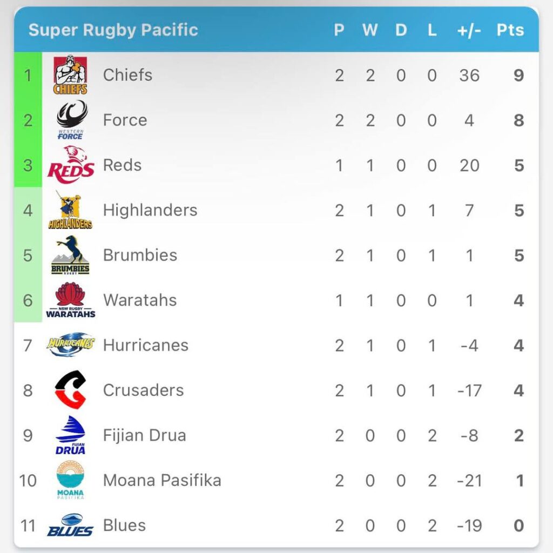Select the Crusaders team row name
The height and width of the screenshot is (553, 553).
click(144, 390)
